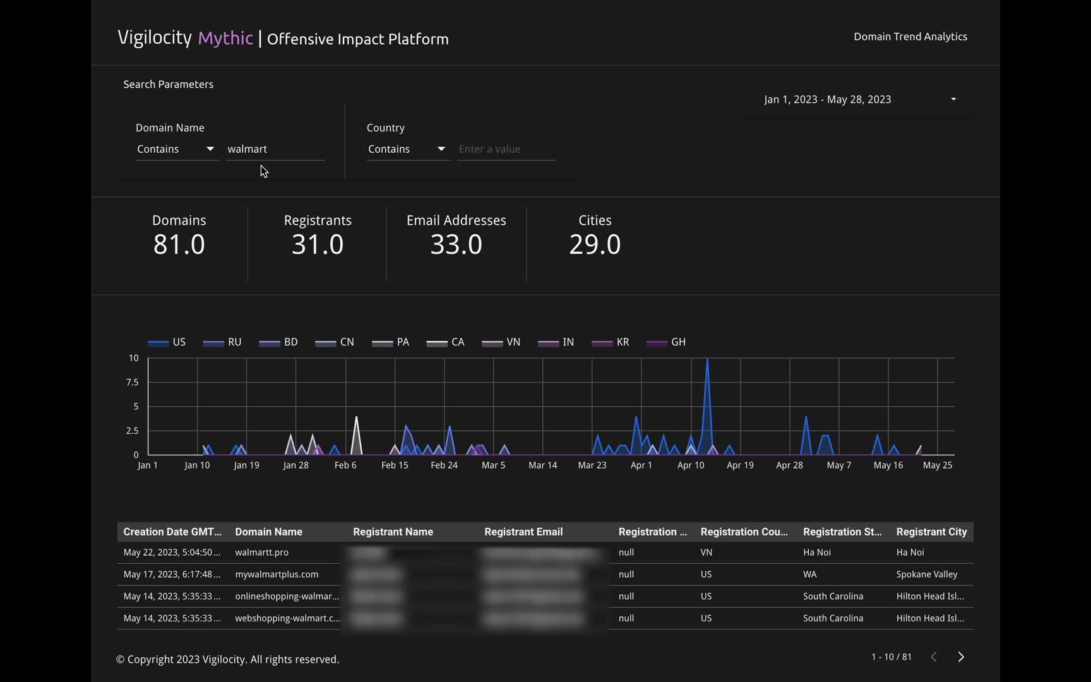The width and height of the screenshot is (1091, 682).
Task: Sort by Domain Name column header
Action: tap(268, 532)
